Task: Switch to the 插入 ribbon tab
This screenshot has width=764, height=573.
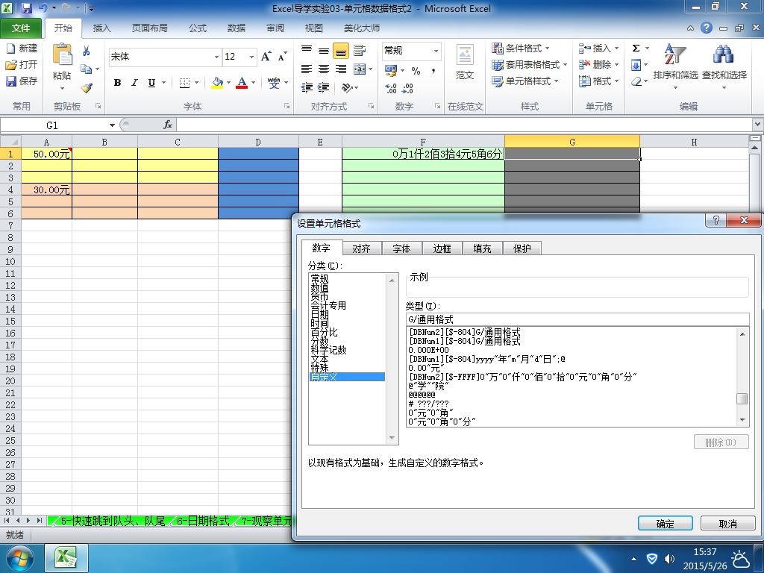Action: pyautogui.click(x=101, y=28)
